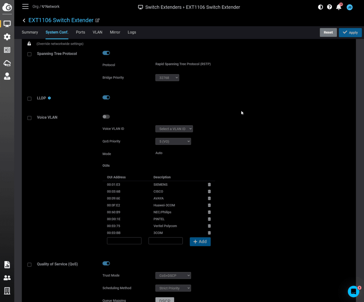Click the Add OUI button
Screen dimensions: 364x302
200,241
